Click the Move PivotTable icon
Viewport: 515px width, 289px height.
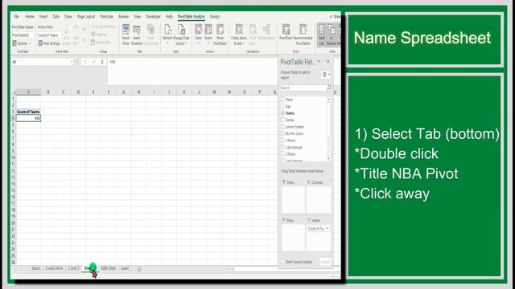pyautogui.click(x=220, y=30)
